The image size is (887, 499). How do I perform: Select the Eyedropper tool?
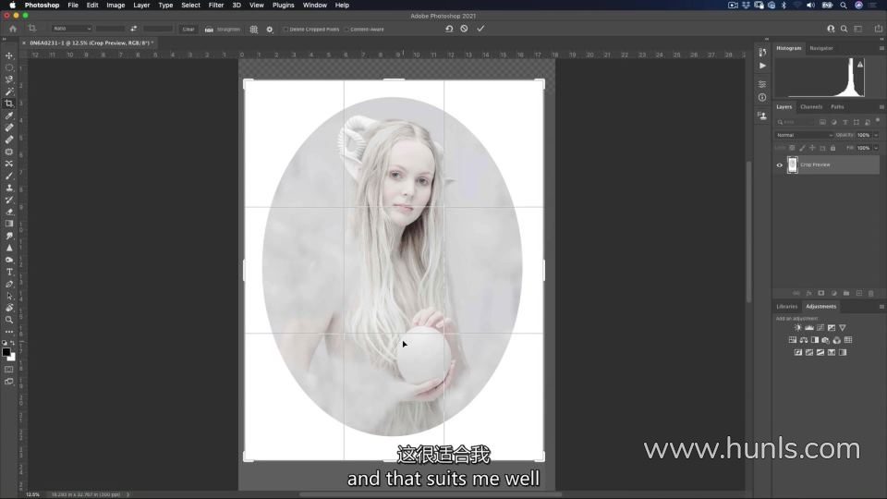click(9, 116)
